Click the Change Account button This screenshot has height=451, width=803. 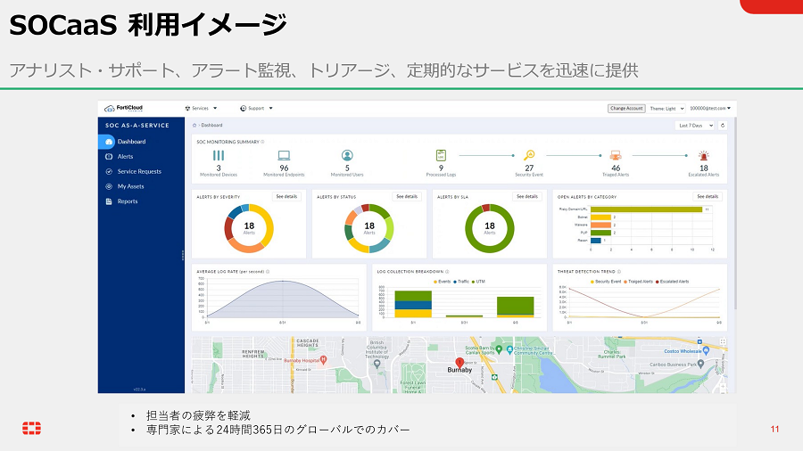click(x=626, y=108)
